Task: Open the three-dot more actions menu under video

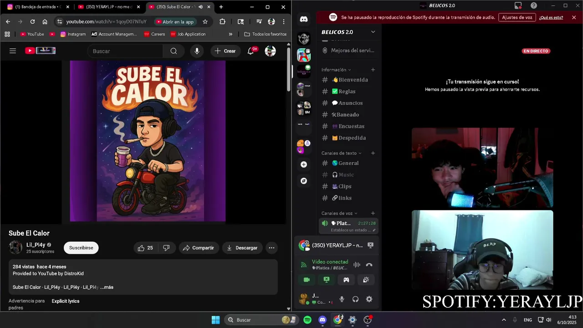Action: (271, 248)
